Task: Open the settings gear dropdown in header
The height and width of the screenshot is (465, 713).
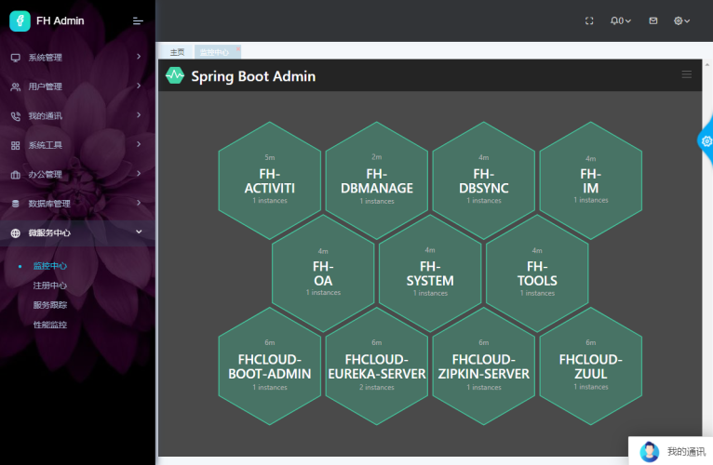Action: click(681, 20)
